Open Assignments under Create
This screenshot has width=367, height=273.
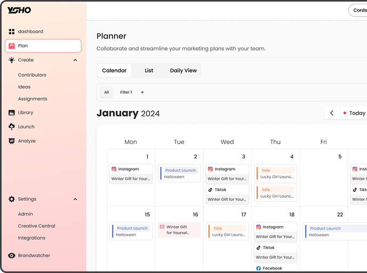pyautogui.click(x=33, y=99)
